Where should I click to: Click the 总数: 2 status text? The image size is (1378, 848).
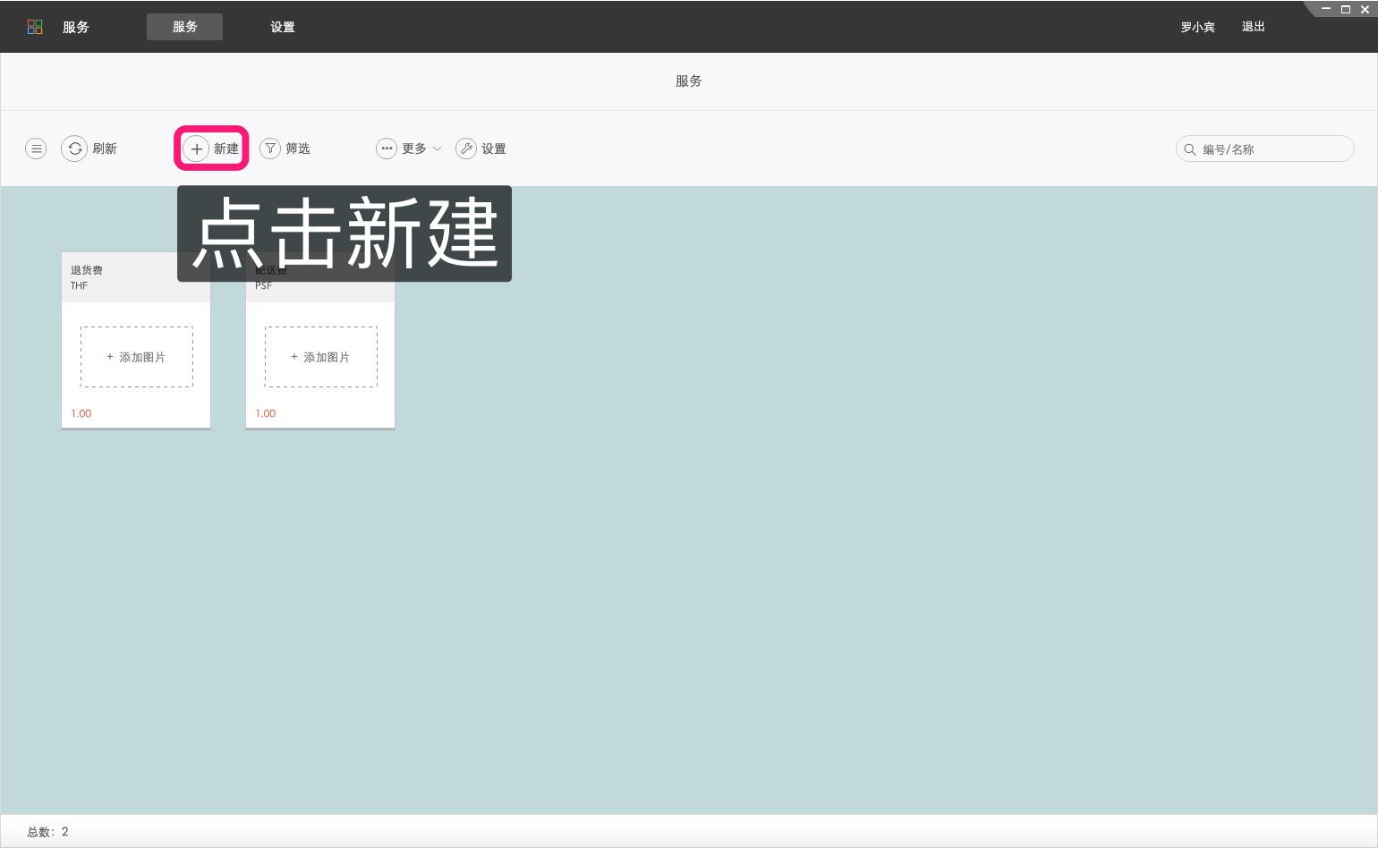(x=47, y=832)
